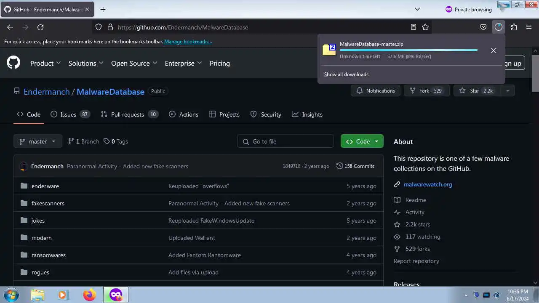Image resolution: width=539 pixels, height=303 pixels.
Task: Open the Projects tab
Action: pos(224,114)
